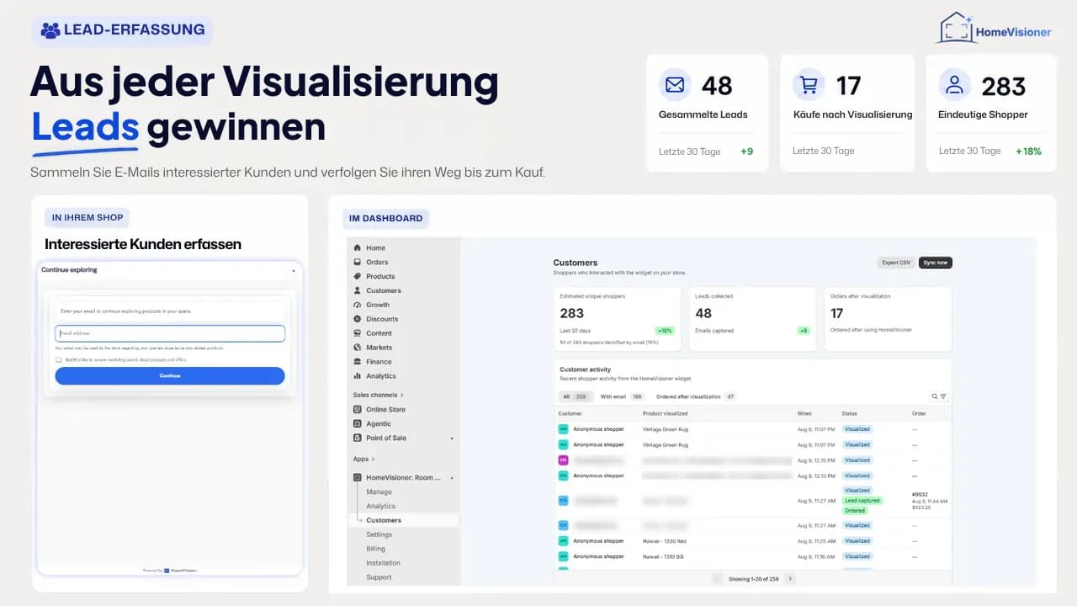1077x606 pixels.
Task: Tick the marketing emails checkbox
Action: [59, 359]
